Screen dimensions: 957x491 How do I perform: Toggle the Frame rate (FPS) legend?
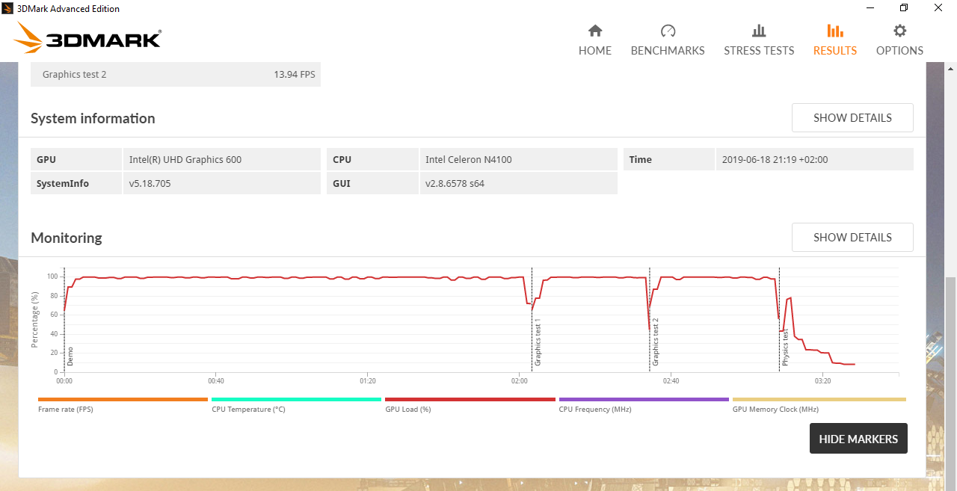123,405
